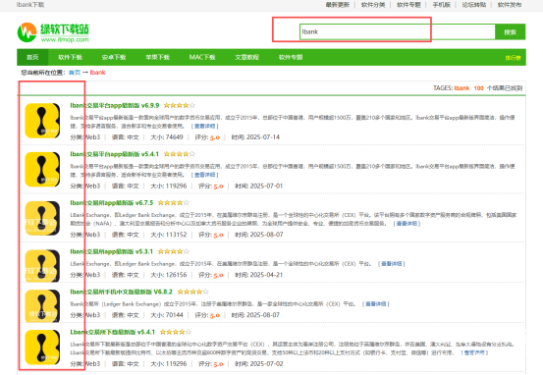The image size is (543, 375).
Task: Select the 软件下载 navigation item
Action: pyautogui.click(x=71, y=57)
